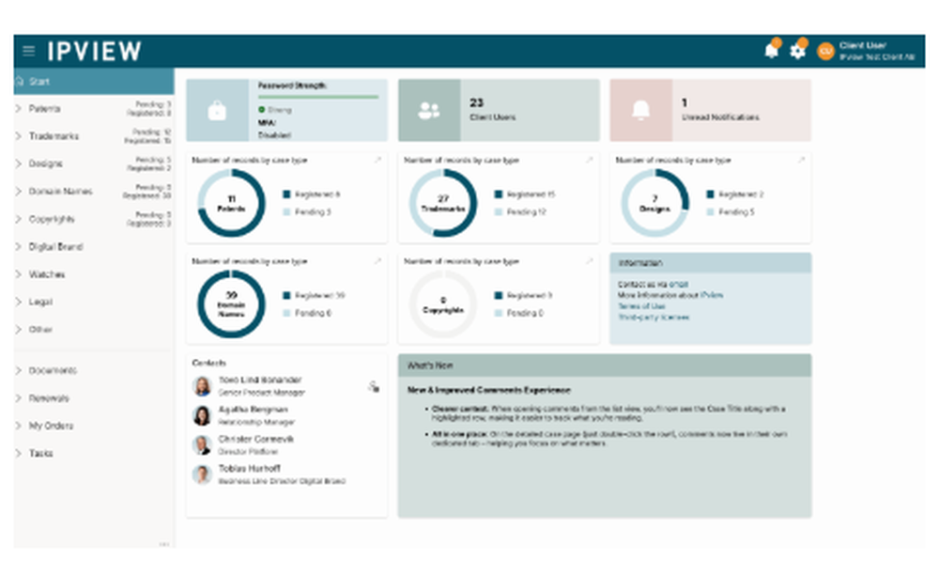Click the people icon on the Client Users card
Image resolution: width=939 pixels, height=575 pixels.
(x=430, y=110)
